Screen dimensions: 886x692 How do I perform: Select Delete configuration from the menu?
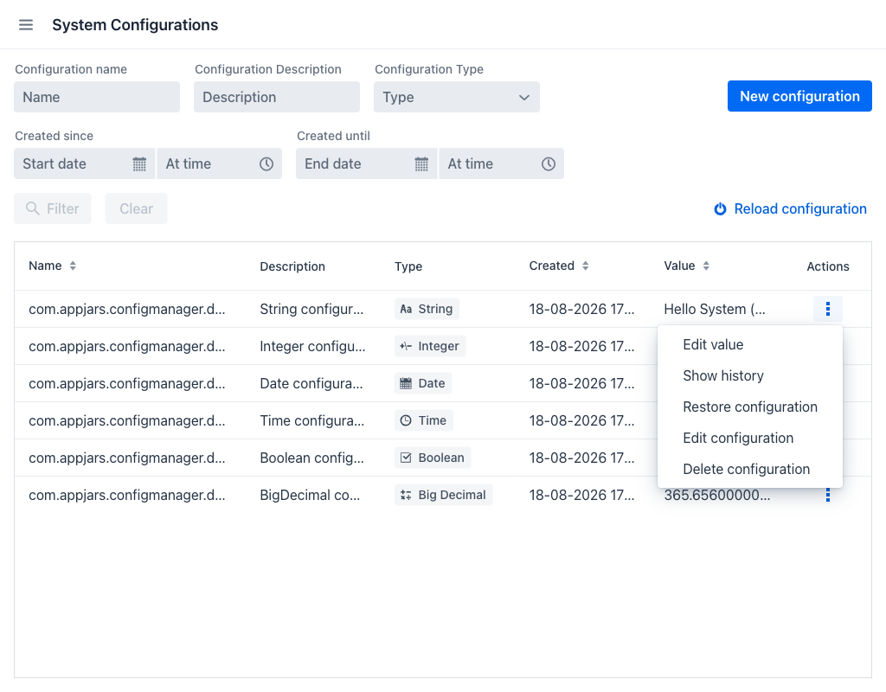[x=750, y=469]
